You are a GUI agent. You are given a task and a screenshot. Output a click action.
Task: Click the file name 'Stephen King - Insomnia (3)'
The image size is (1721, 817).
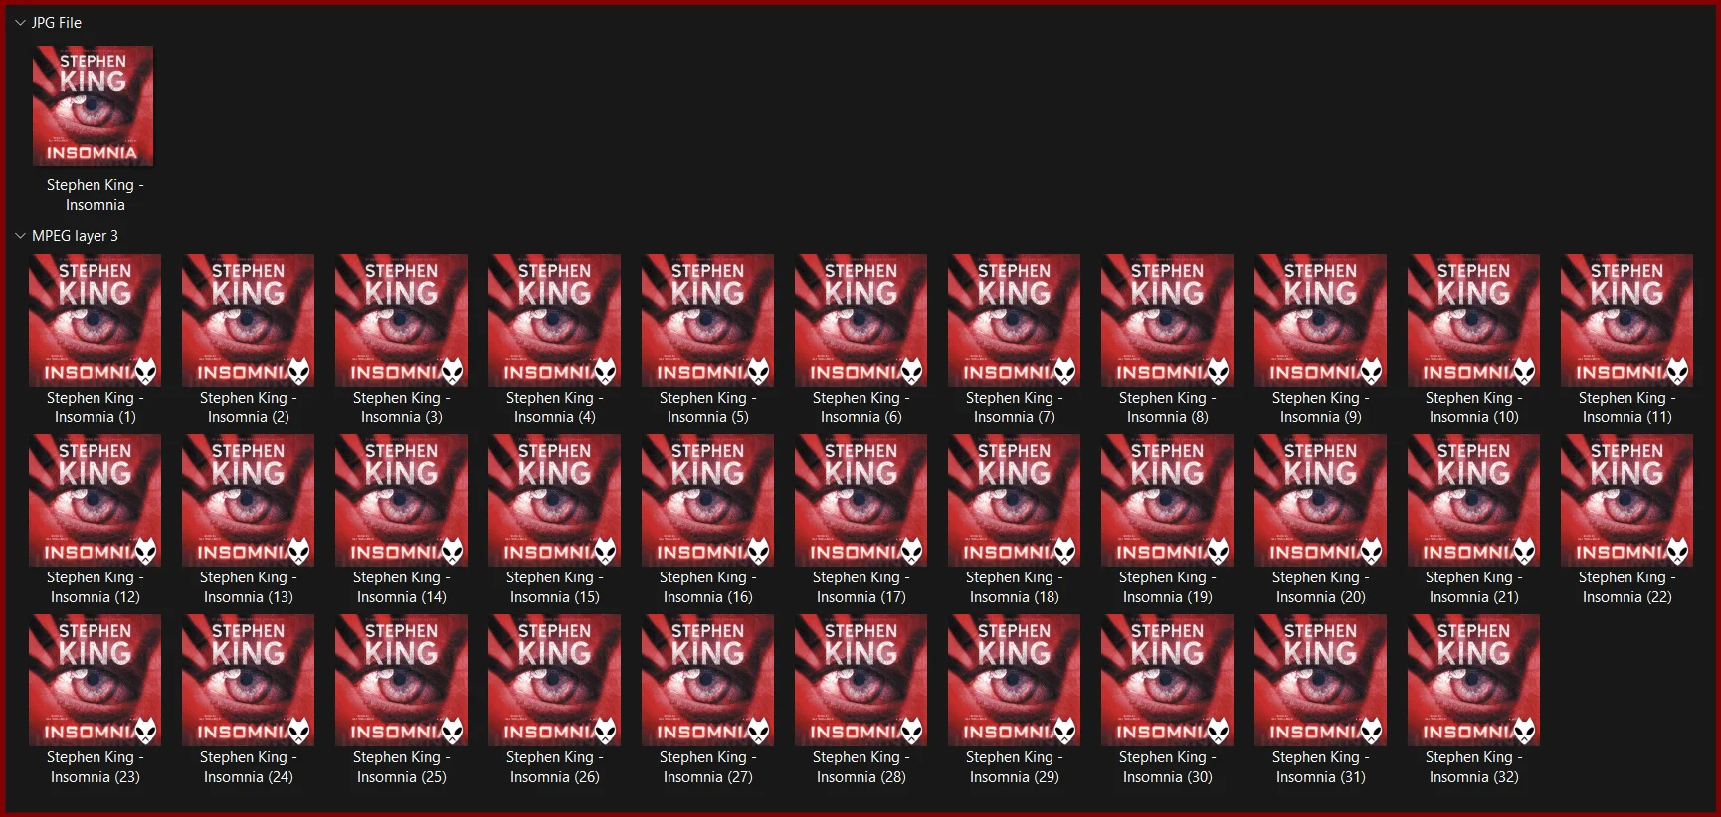pyautogui.click(x=402, y=408)
